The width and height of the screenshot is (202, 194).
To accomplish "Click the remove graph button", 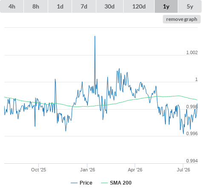I will [182, 19].
